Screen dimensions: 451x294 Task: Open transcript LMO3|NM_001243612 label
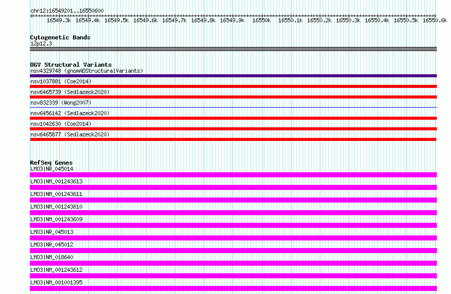tap(56, 270)
